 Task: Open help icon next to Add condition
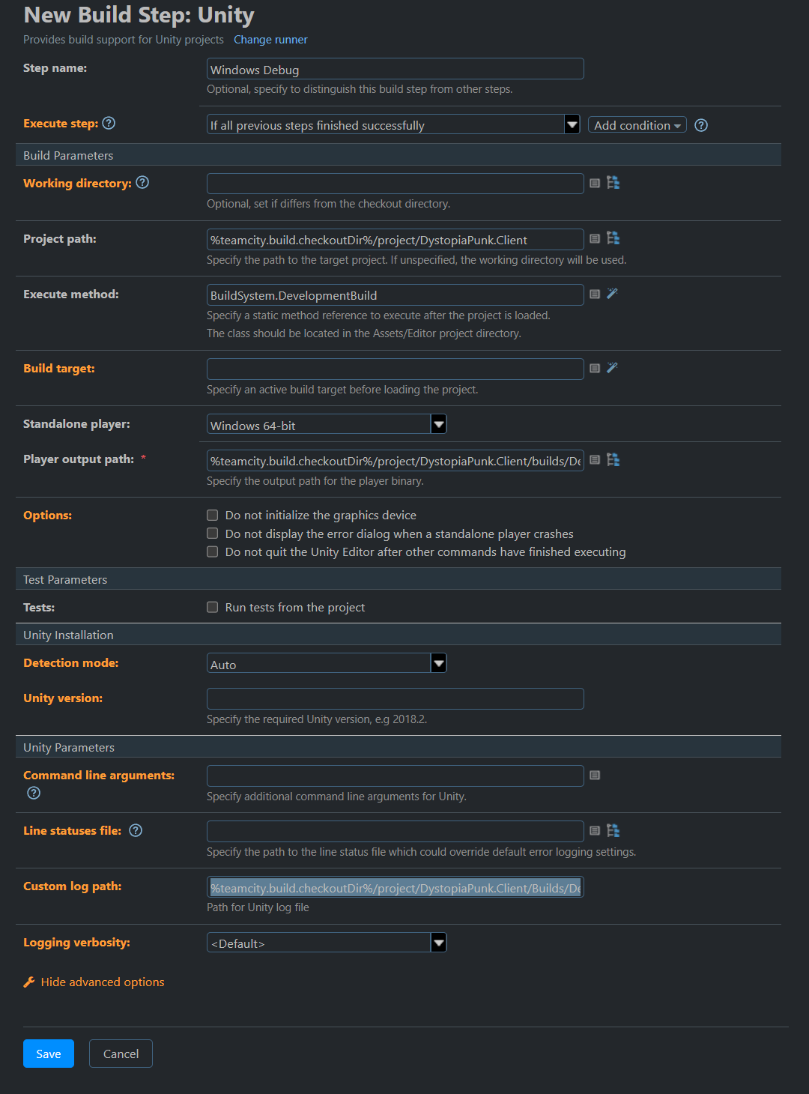click(701, 125)
